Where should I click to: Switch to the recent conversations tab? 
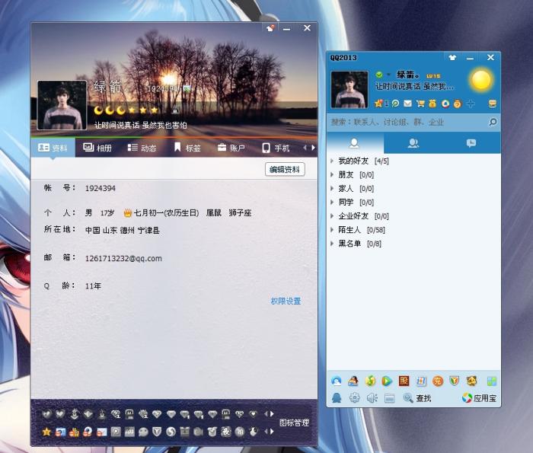(x=471, y=143)
